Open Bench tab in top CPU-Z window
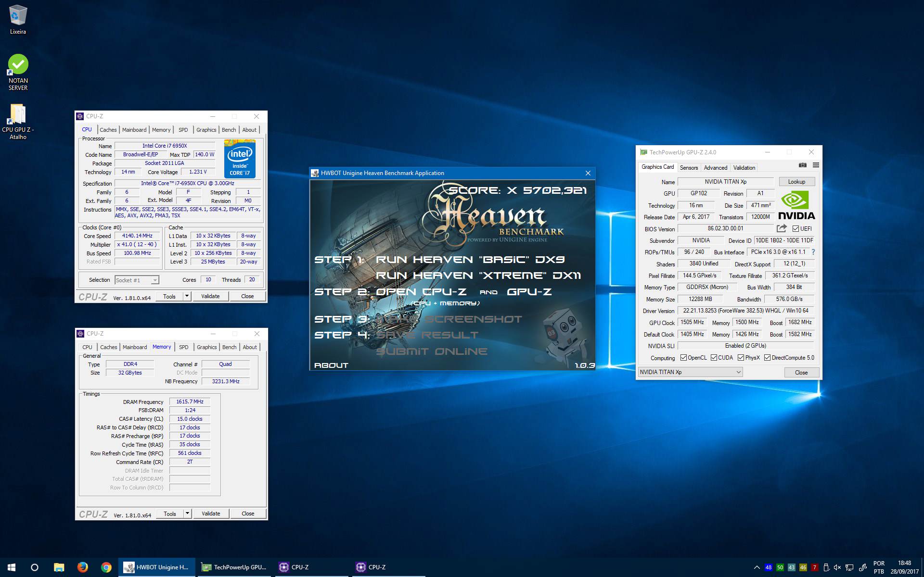 pyautogui.click(x=229, y=130)
